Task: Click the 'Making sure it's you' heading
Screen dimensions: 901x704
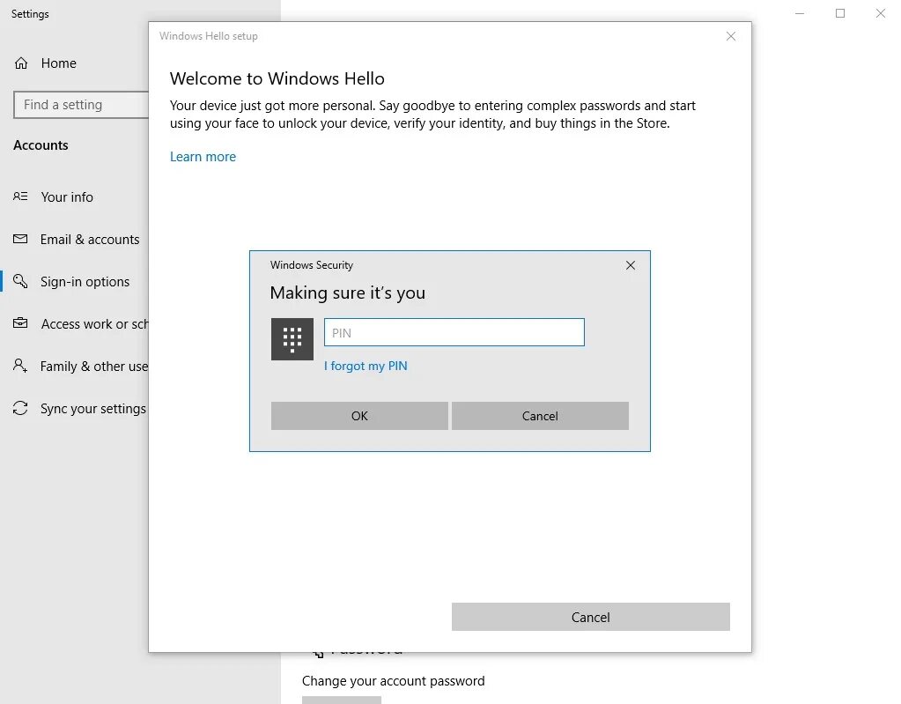Action: [348, 293]
